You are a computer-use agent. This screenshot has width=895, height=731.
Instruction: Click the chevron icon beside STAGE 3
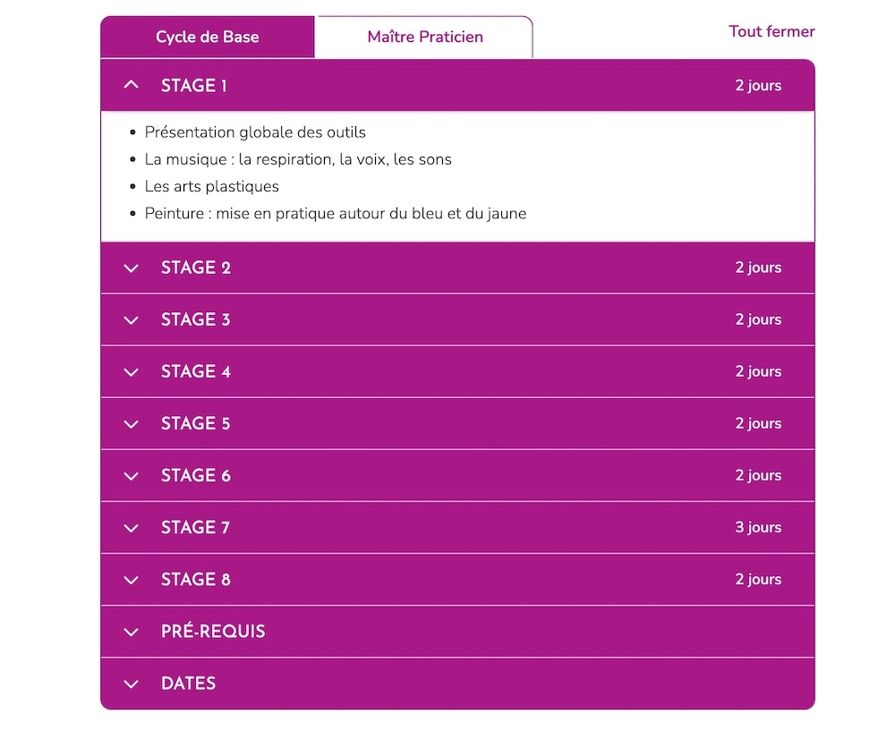132,319
